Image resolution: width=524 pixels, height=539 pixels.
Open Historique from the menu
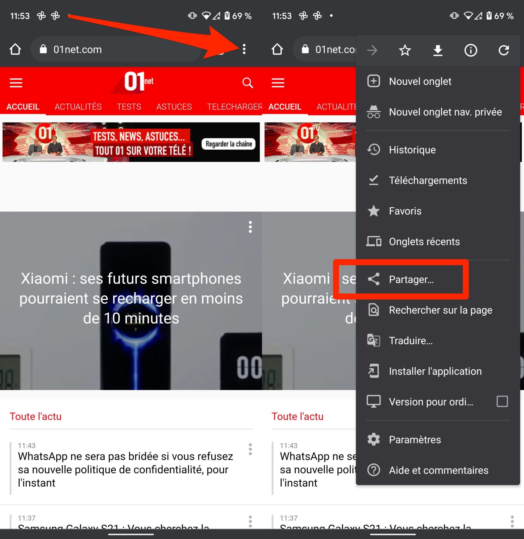438,150
